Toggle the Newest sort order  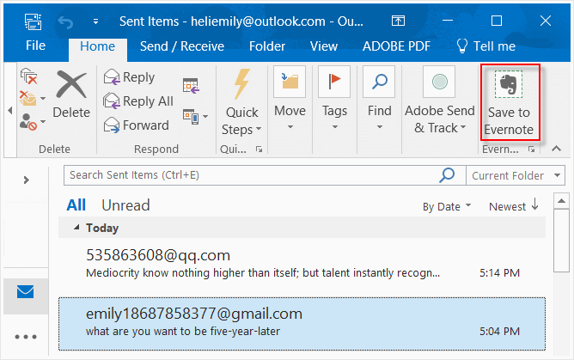click(514, 206)
